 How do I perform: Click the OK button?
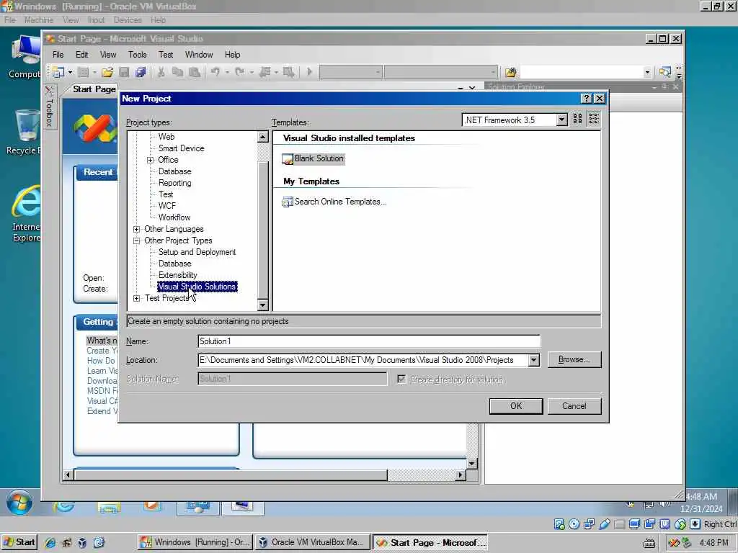pyautogui.click(x=516, y=406)
